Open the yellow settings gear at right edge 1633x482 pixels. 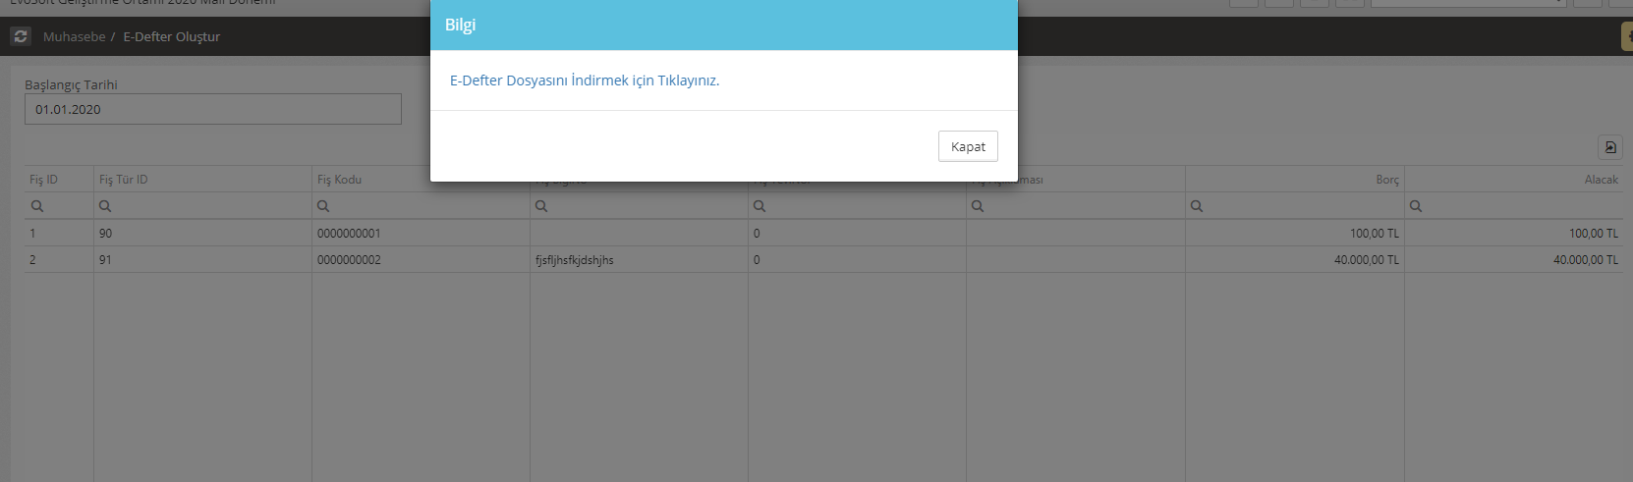pos(1627,36)
